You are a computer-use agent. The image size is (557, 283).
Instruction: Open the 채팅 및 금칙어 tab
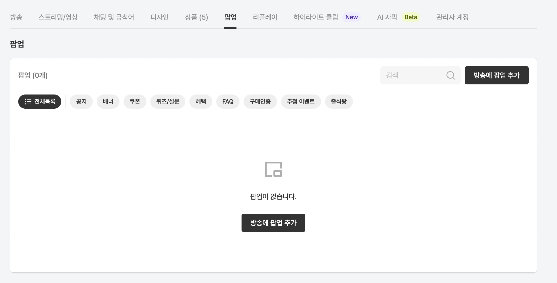(114, 17)
